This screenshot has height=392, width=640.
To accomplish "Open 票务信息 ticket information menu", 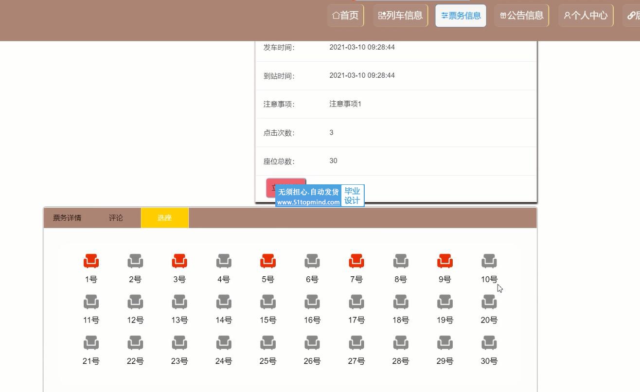I will point(461,16).
